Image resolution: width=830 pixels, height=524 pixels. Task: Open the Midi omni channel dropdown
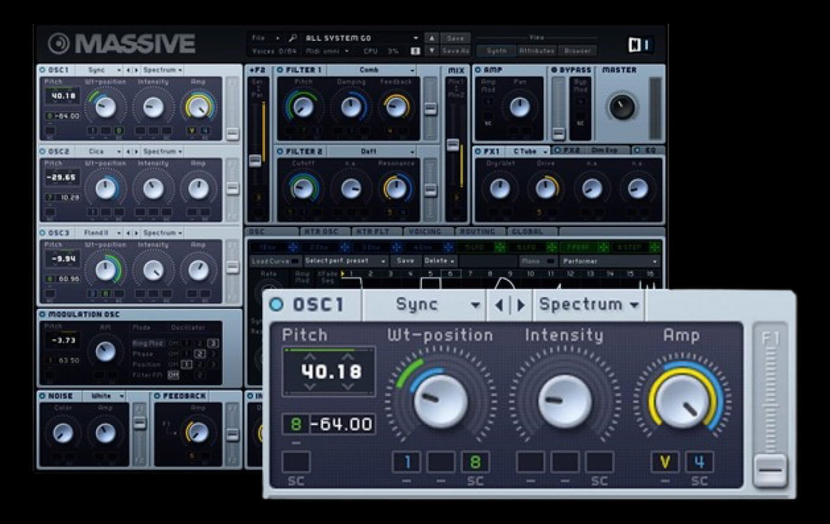(328, 51)
